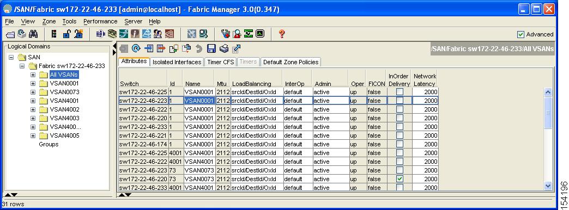Uncheck InOrder Delivery for sw172-22-46-220 VSAN0073
The height and width of the screenshot is (210, 569).
click(x=399, y=179)
